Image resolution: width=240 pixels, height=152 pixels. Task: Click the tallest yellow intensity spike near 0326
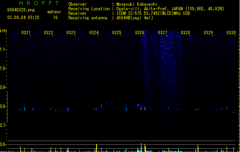(x=141, y=147)
